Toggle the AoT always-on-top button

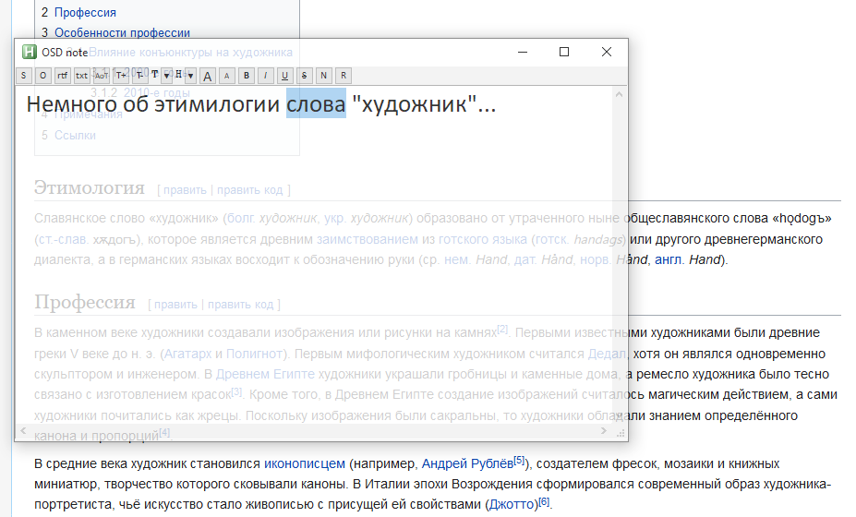click(x=102, y=76)
